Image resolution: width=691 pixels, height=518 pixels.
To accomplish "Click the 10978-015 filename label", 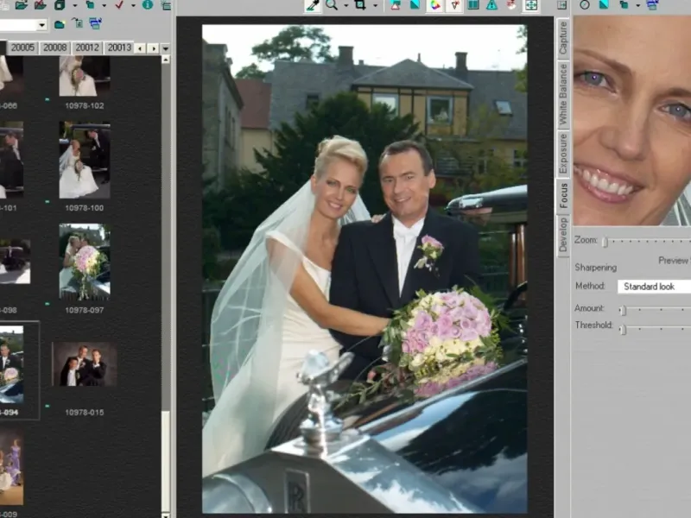I will pos(84,413).
